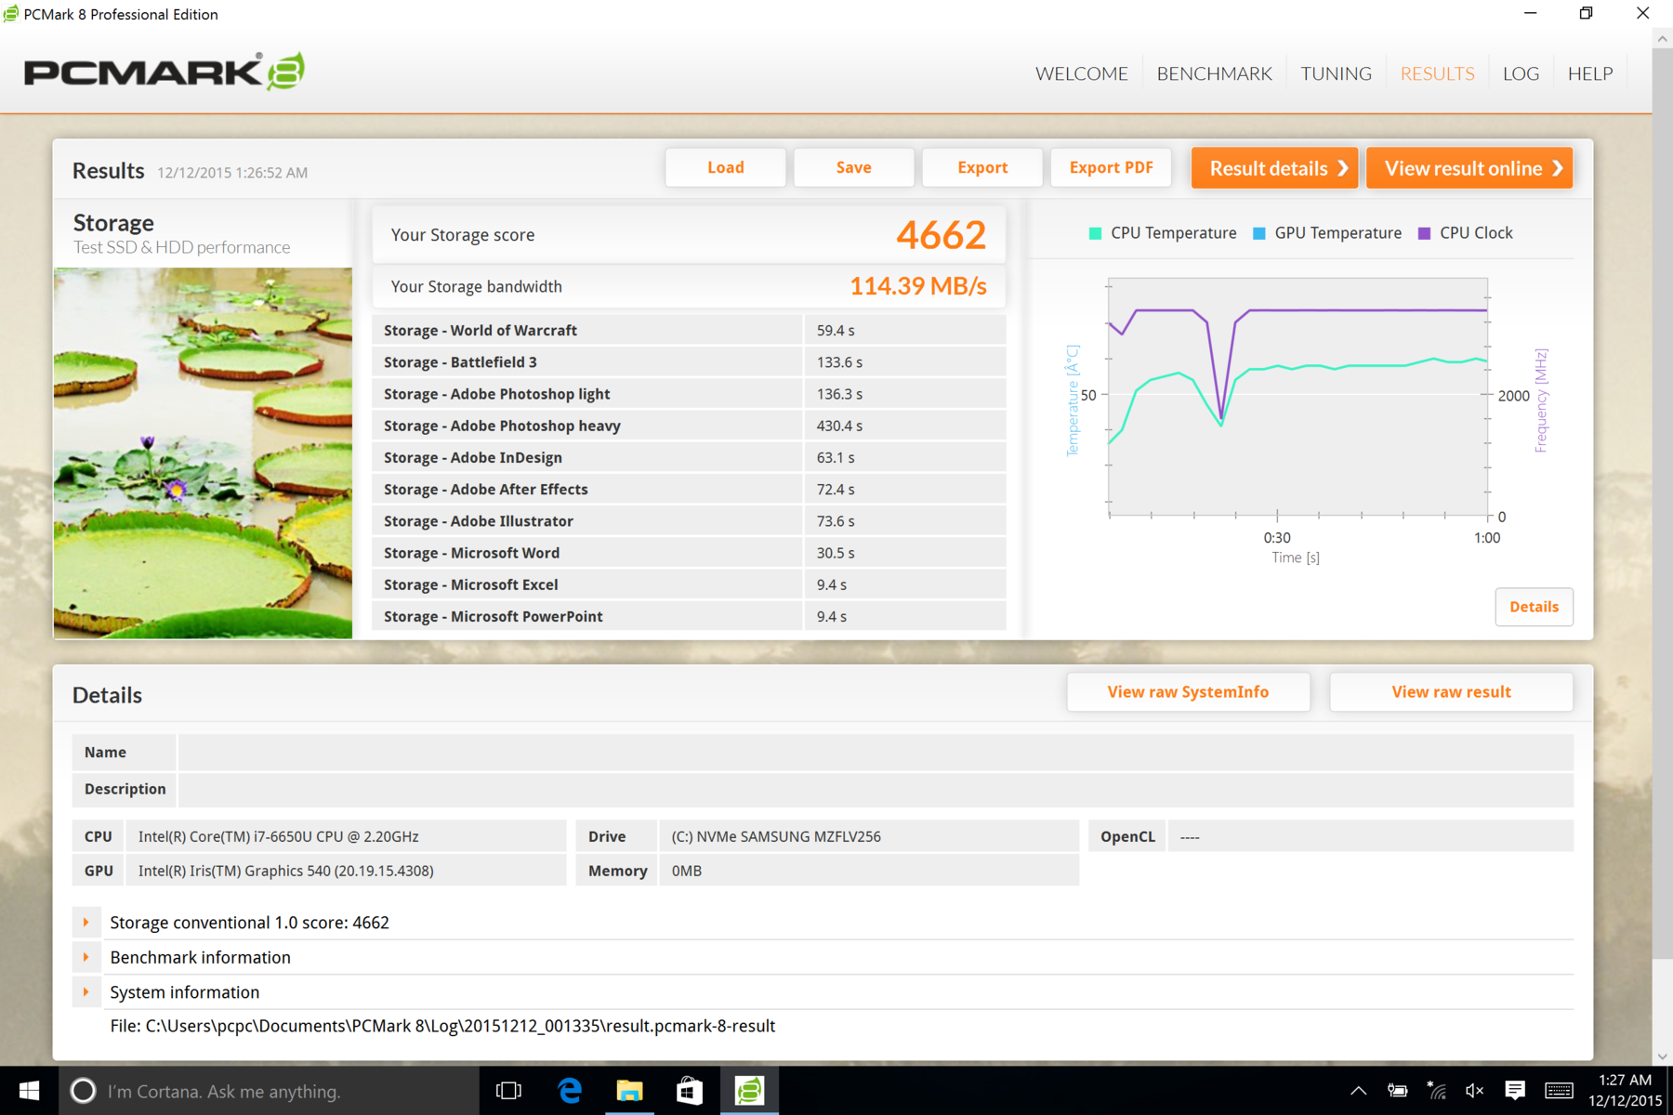This screenshot has width=1673, height=1115.
Task: Click the Memory 0MB value
Action: point(687,871)
